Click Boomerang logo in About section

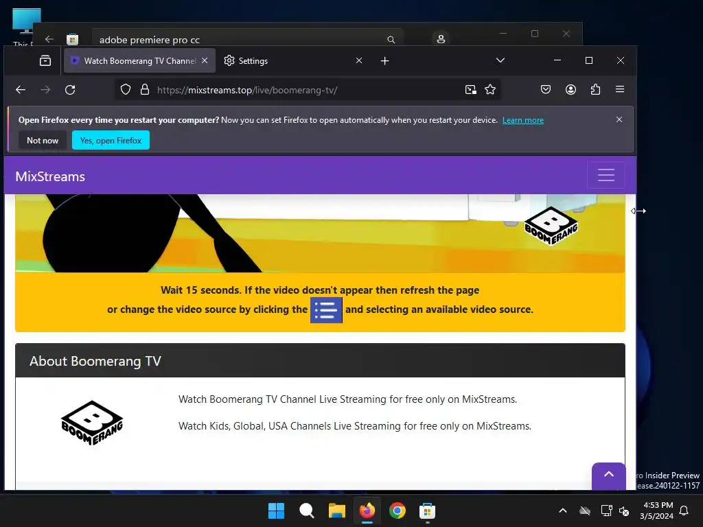point(92,423)
